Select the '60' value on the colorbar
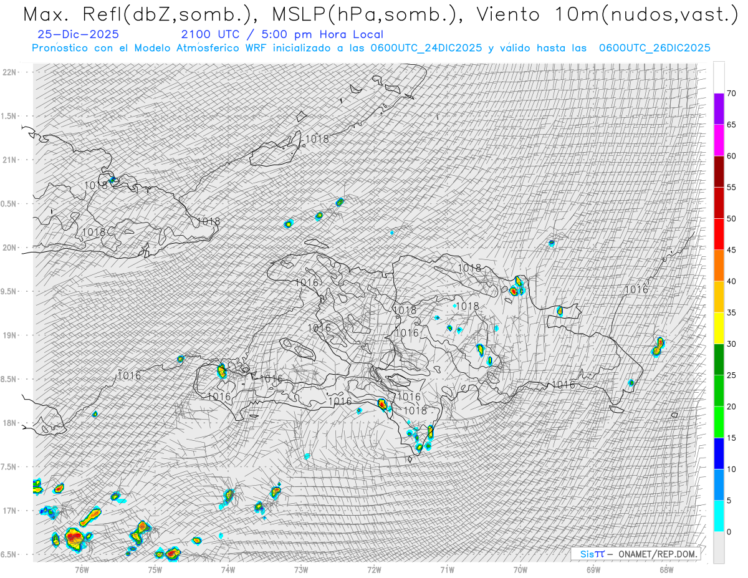 coord(731,157)
